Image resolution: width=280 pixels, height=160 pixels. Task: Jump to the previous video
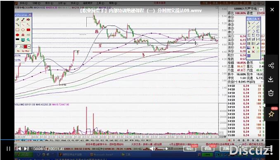tap(19, 148)
